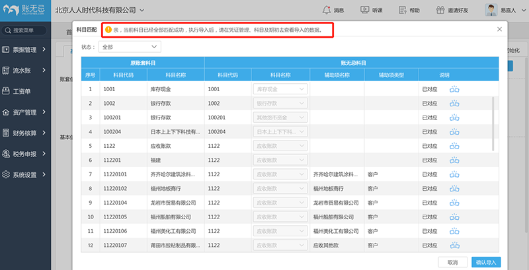
Task: Open the 系统设置 sidebar menu
Action: pyautogui.click(x=24, y=175)
